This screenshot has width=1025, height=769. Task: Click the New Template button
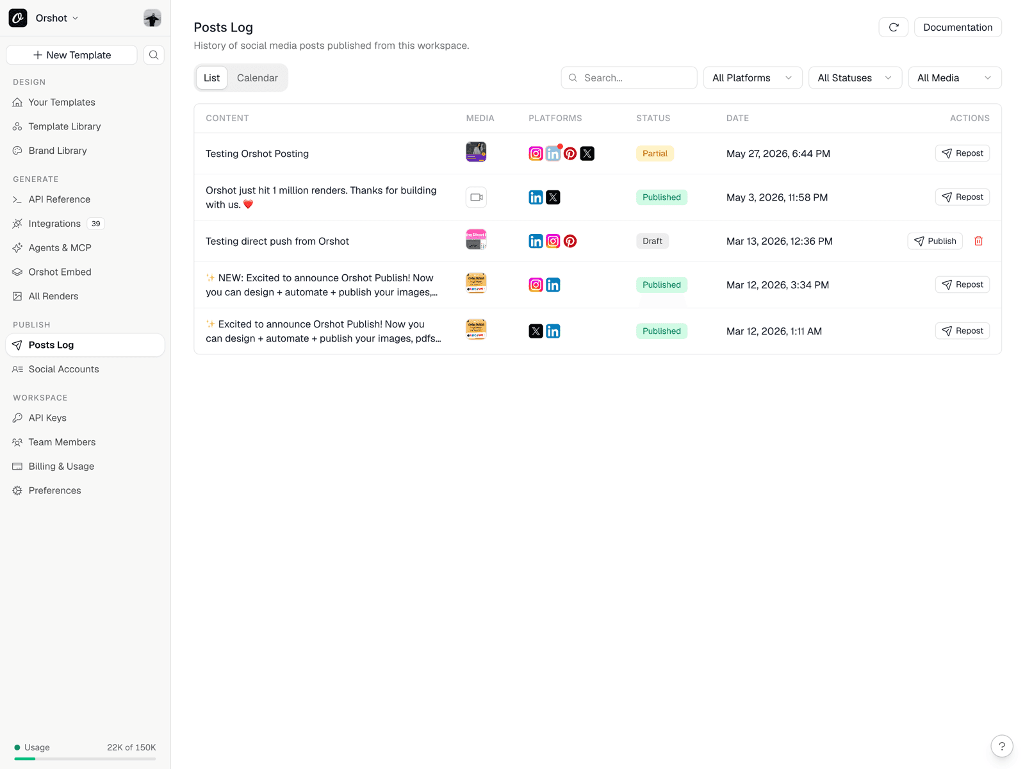(72, 55)
